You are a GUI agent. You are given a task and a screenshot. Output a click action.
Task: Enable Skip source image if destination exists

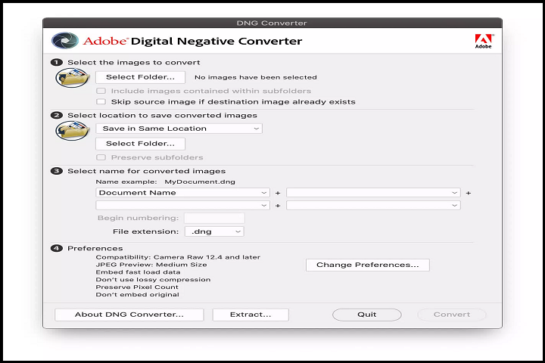(x=101, y=101)
